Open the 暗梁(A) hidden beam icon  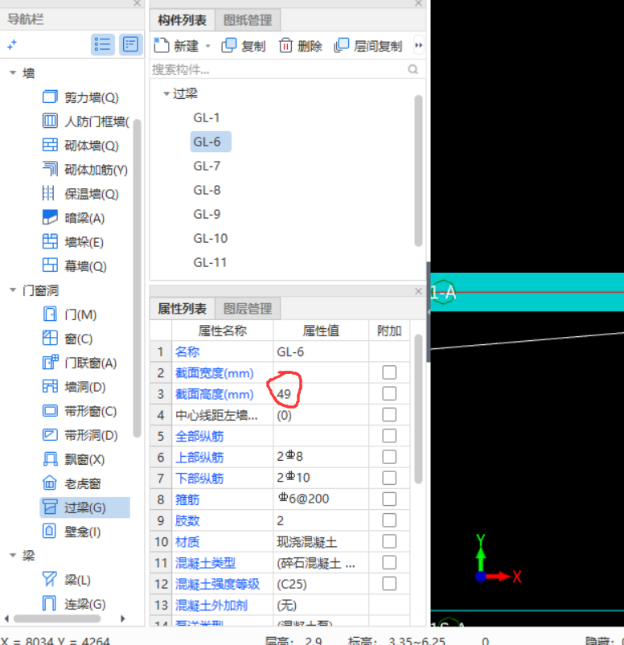50,218
